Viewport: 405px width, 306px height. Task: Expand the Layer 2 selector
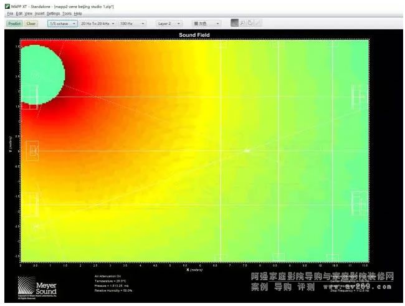coord(169,23)
